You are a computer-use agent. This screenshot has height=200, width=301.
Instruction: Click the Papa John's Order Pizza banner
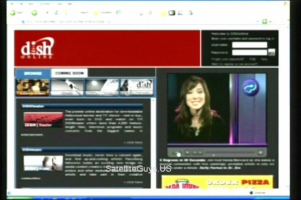click(217, 182)
